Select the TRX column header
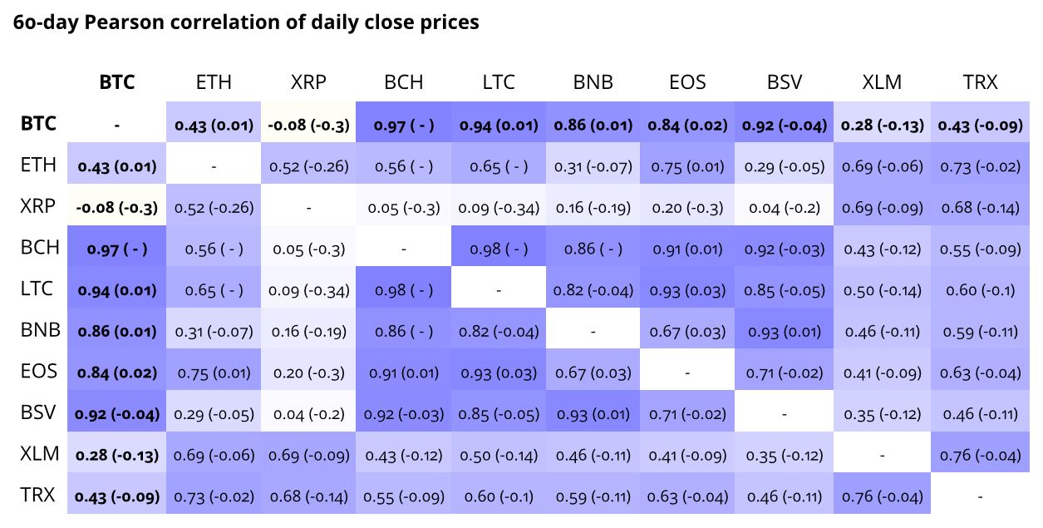Image resolution: width=1043 pixels, height=528 pixels. pos(981,82)
